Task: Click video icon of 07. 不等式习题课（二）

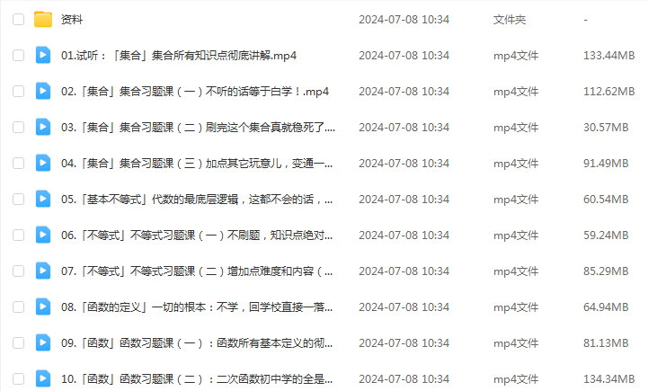Action: (43, 271)
